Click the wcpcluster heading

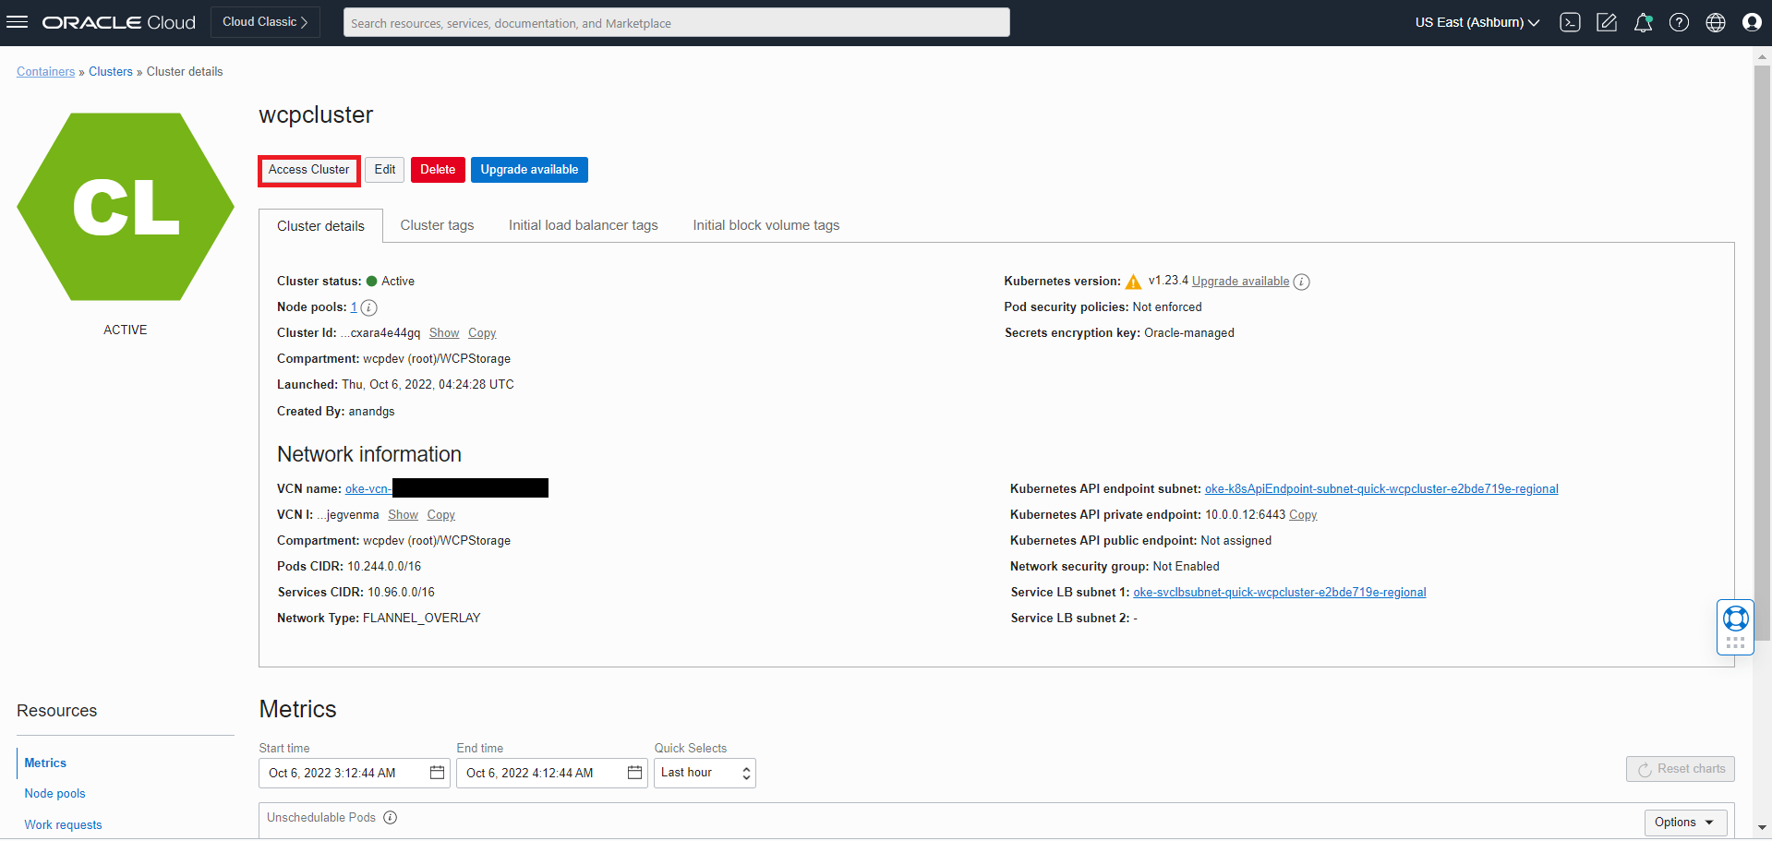click(x=316, y=114)
